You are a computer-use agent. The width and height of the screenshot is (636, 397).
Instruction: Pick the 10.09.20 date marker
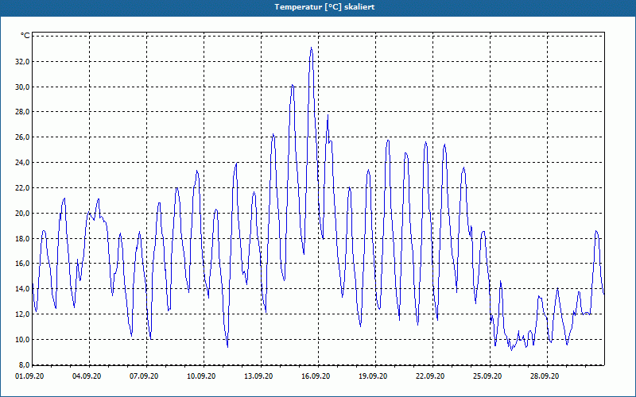coord(202,376)
